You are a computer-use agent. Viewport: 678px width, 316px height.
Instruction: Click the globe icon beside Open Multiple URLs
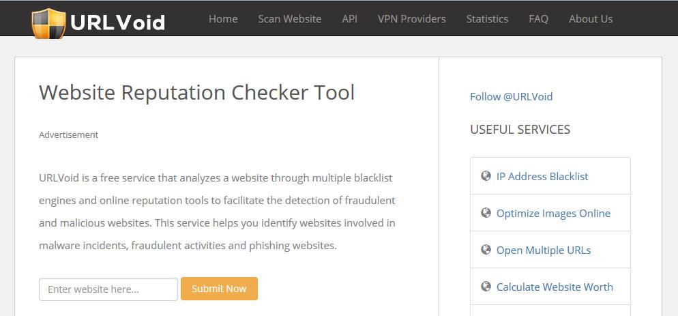[x=486, y=249]
